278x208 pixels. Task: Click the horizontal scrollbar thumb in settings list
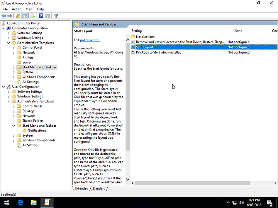tap(192, 183)
